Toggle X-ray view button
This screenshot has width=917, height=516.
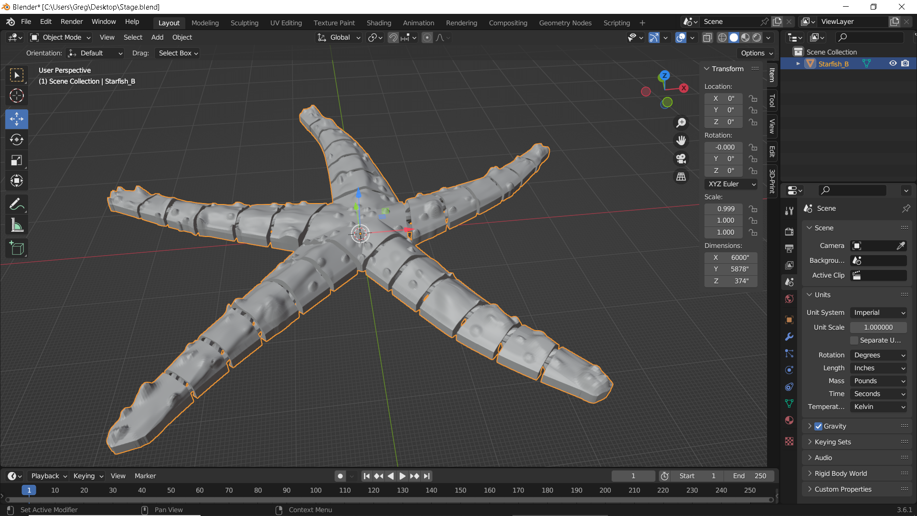pyautogui.click(x=707, y=37)
